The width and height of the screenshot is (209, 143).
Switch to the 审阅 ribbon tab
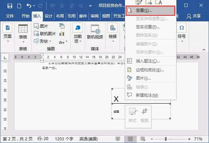point(95,16)
